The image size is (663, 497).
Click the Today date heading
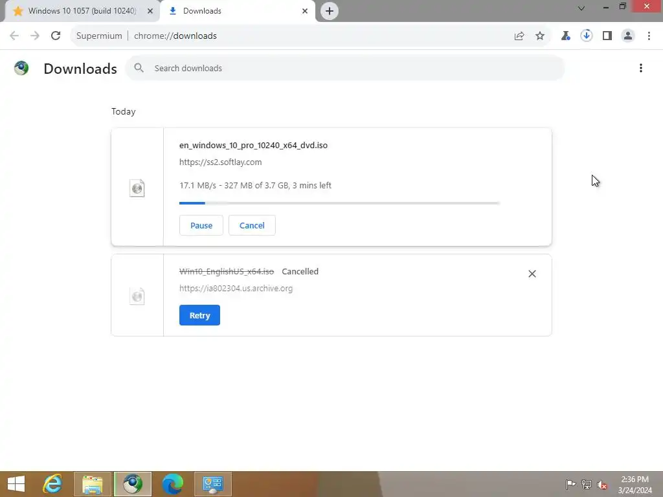tap(124, 111)
